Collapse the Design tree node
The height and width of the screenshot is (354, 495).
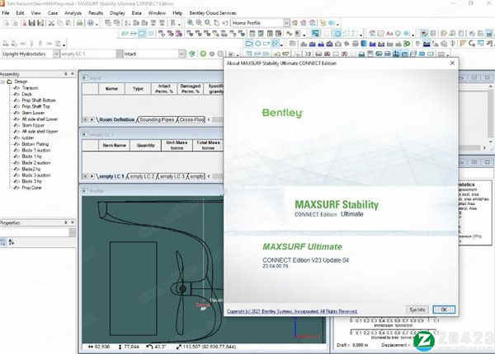point(2,82)
